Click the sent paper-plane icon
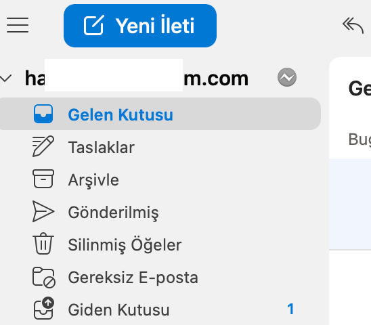This screenshot has height=325, width=371. pyautogui.click(x=43, y=211)
